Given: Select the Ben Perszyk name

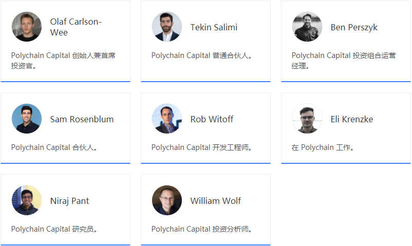Looking at the screenshot, I should [x=354, y=27].
